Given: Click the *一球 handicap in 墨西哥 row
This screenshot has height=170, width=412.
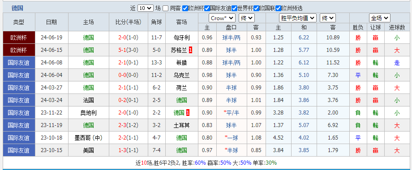Looking at the screenshot, I should click(x=231, y=138).
